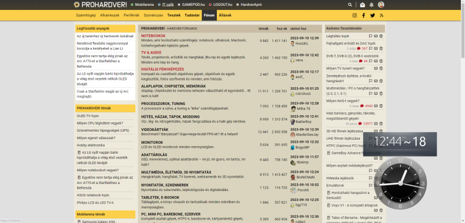The height and width of the screenshot is (223, 465).
Task: Click the analog clock widget
Action: click(x=400, y=183)
